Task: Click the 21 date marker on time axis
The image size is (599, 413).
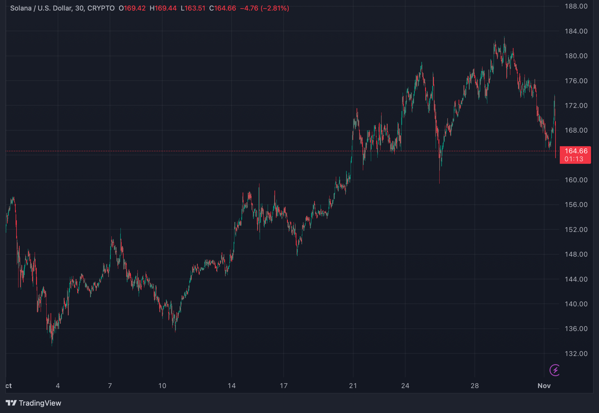Action: (x=353, y=386)
